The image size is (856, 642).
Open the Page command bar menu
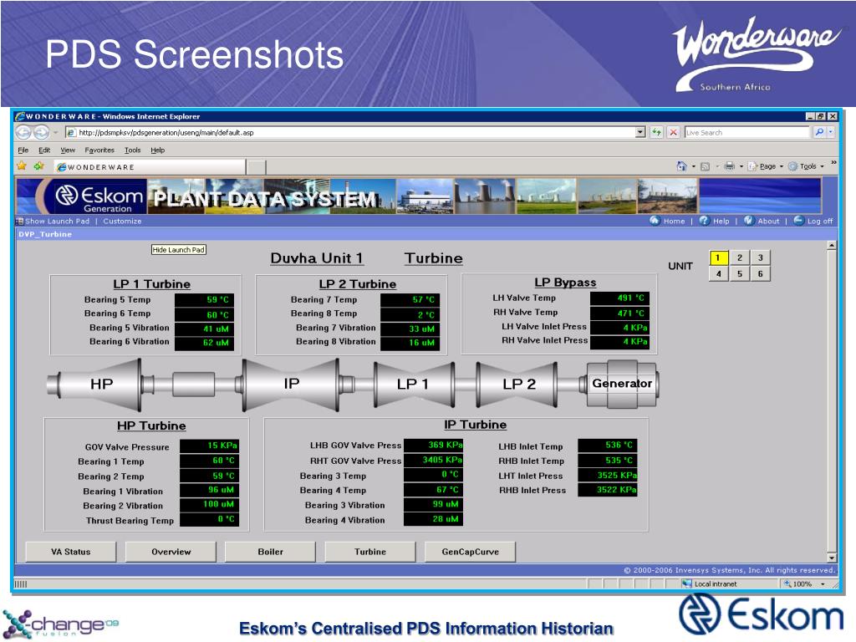tap(766, 166)
